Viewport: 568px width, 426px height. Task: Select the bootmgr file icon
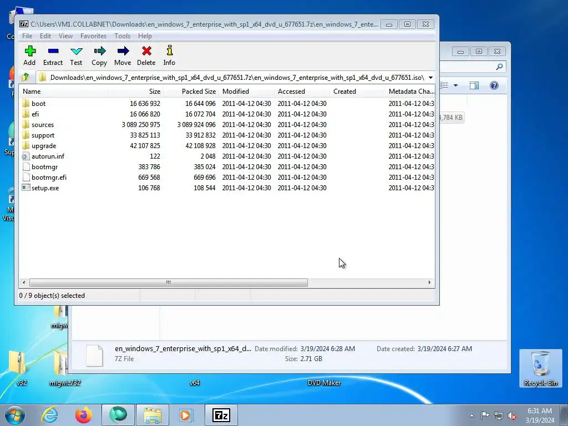[26, 166]
